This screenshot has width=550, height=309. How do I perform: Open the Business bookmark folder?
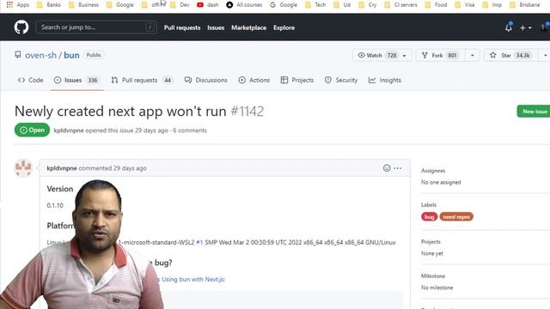point(83,4)
